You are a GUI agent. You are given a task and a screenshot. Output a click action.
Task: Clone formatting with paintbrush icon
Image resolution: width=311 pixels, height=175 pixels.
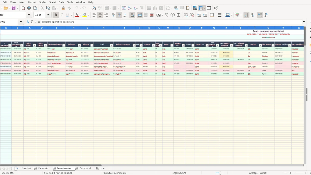click(63, 8)
